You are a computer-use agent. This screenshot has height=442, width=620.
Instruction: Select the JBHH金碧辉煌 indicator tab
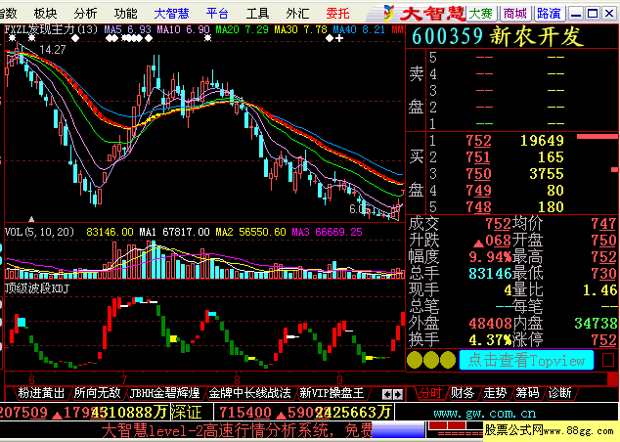[165, 393]
